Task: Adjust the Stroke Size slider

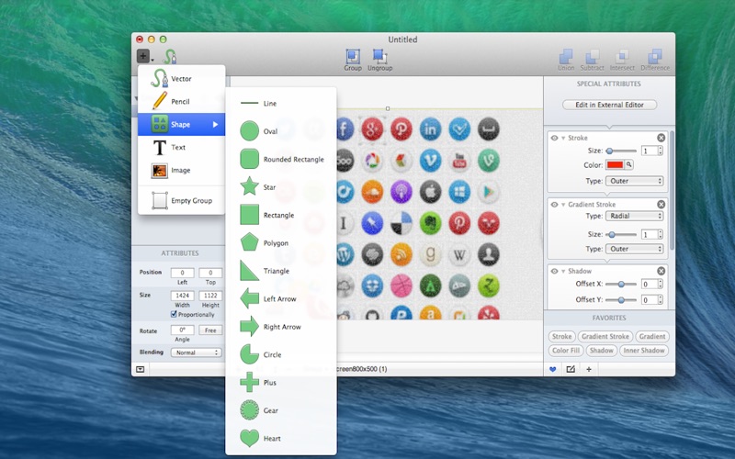Action: [621, 151]
